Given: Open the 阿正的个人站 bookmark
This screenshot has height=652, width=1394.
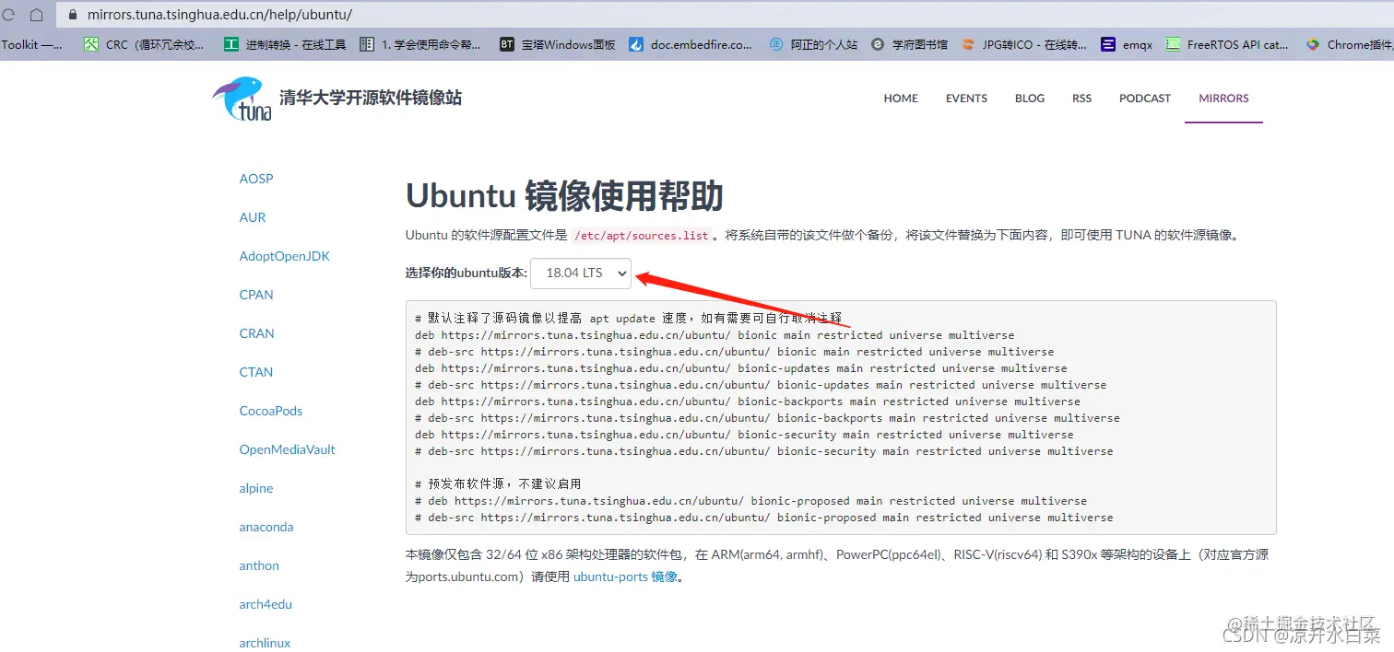Looking at the screenshot, I should point(813,44).
